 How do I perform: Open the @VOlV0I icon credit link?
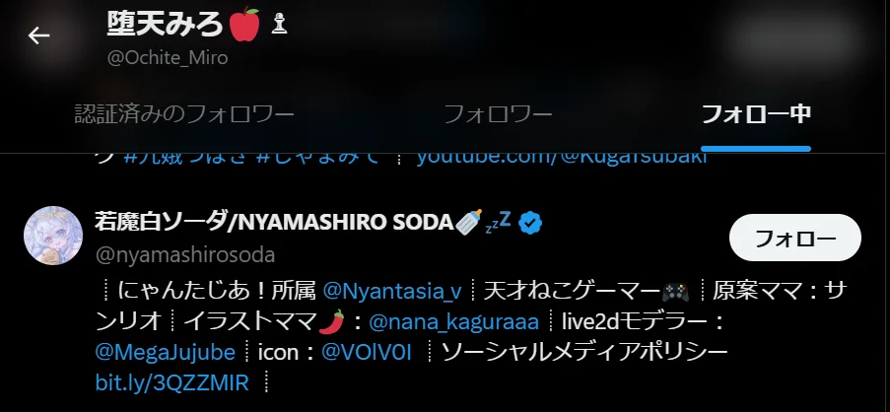coord(366,352)
